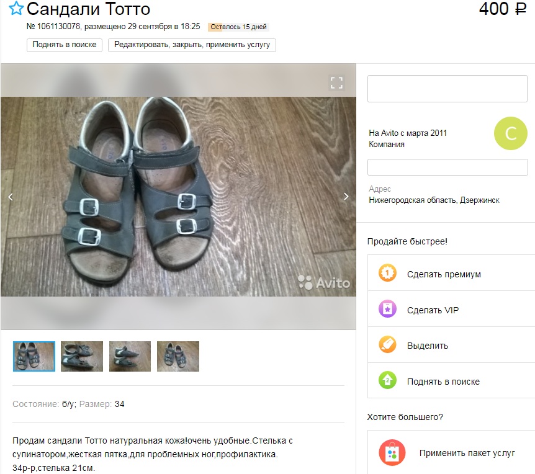This screenshot has height=474, width=535.
Task: Click the purple Сделать VIP star icon
Action: pos(387,309)
